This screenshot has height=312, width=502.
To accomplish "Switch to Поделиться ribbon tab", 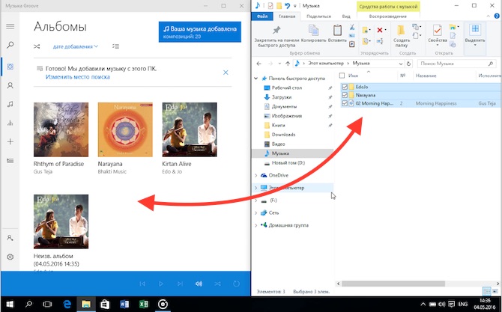I will (318, 16).
